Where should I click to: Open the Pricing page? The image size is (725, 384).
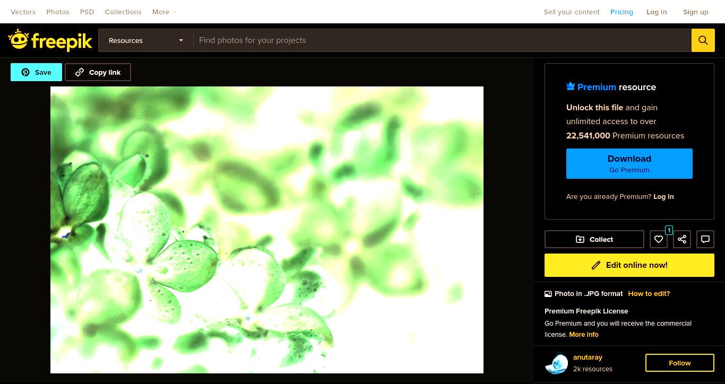(x=622, y=12)
